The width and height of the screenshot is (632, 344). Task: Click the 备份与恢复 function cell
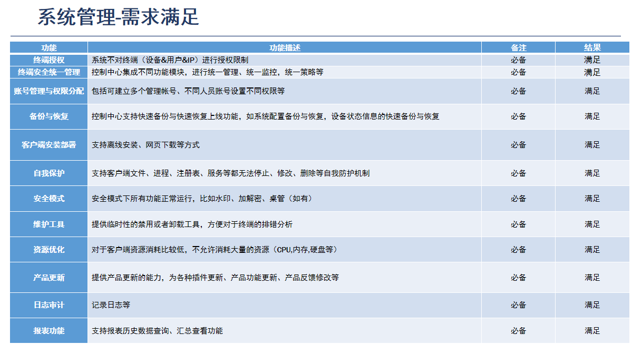(49, 116)
